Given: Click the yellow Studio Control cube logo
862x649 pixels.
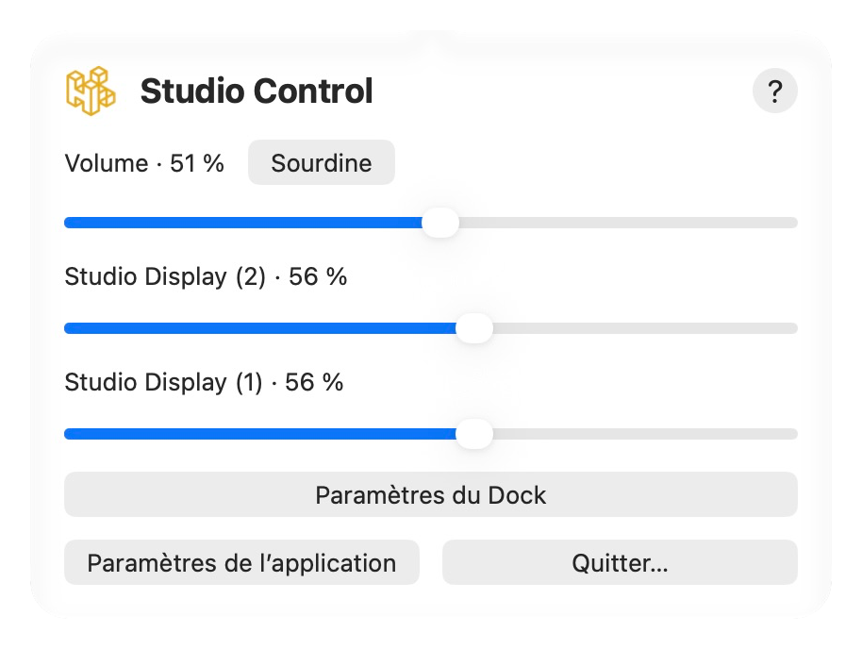Looking at the screenshot, I should (91, 91).
